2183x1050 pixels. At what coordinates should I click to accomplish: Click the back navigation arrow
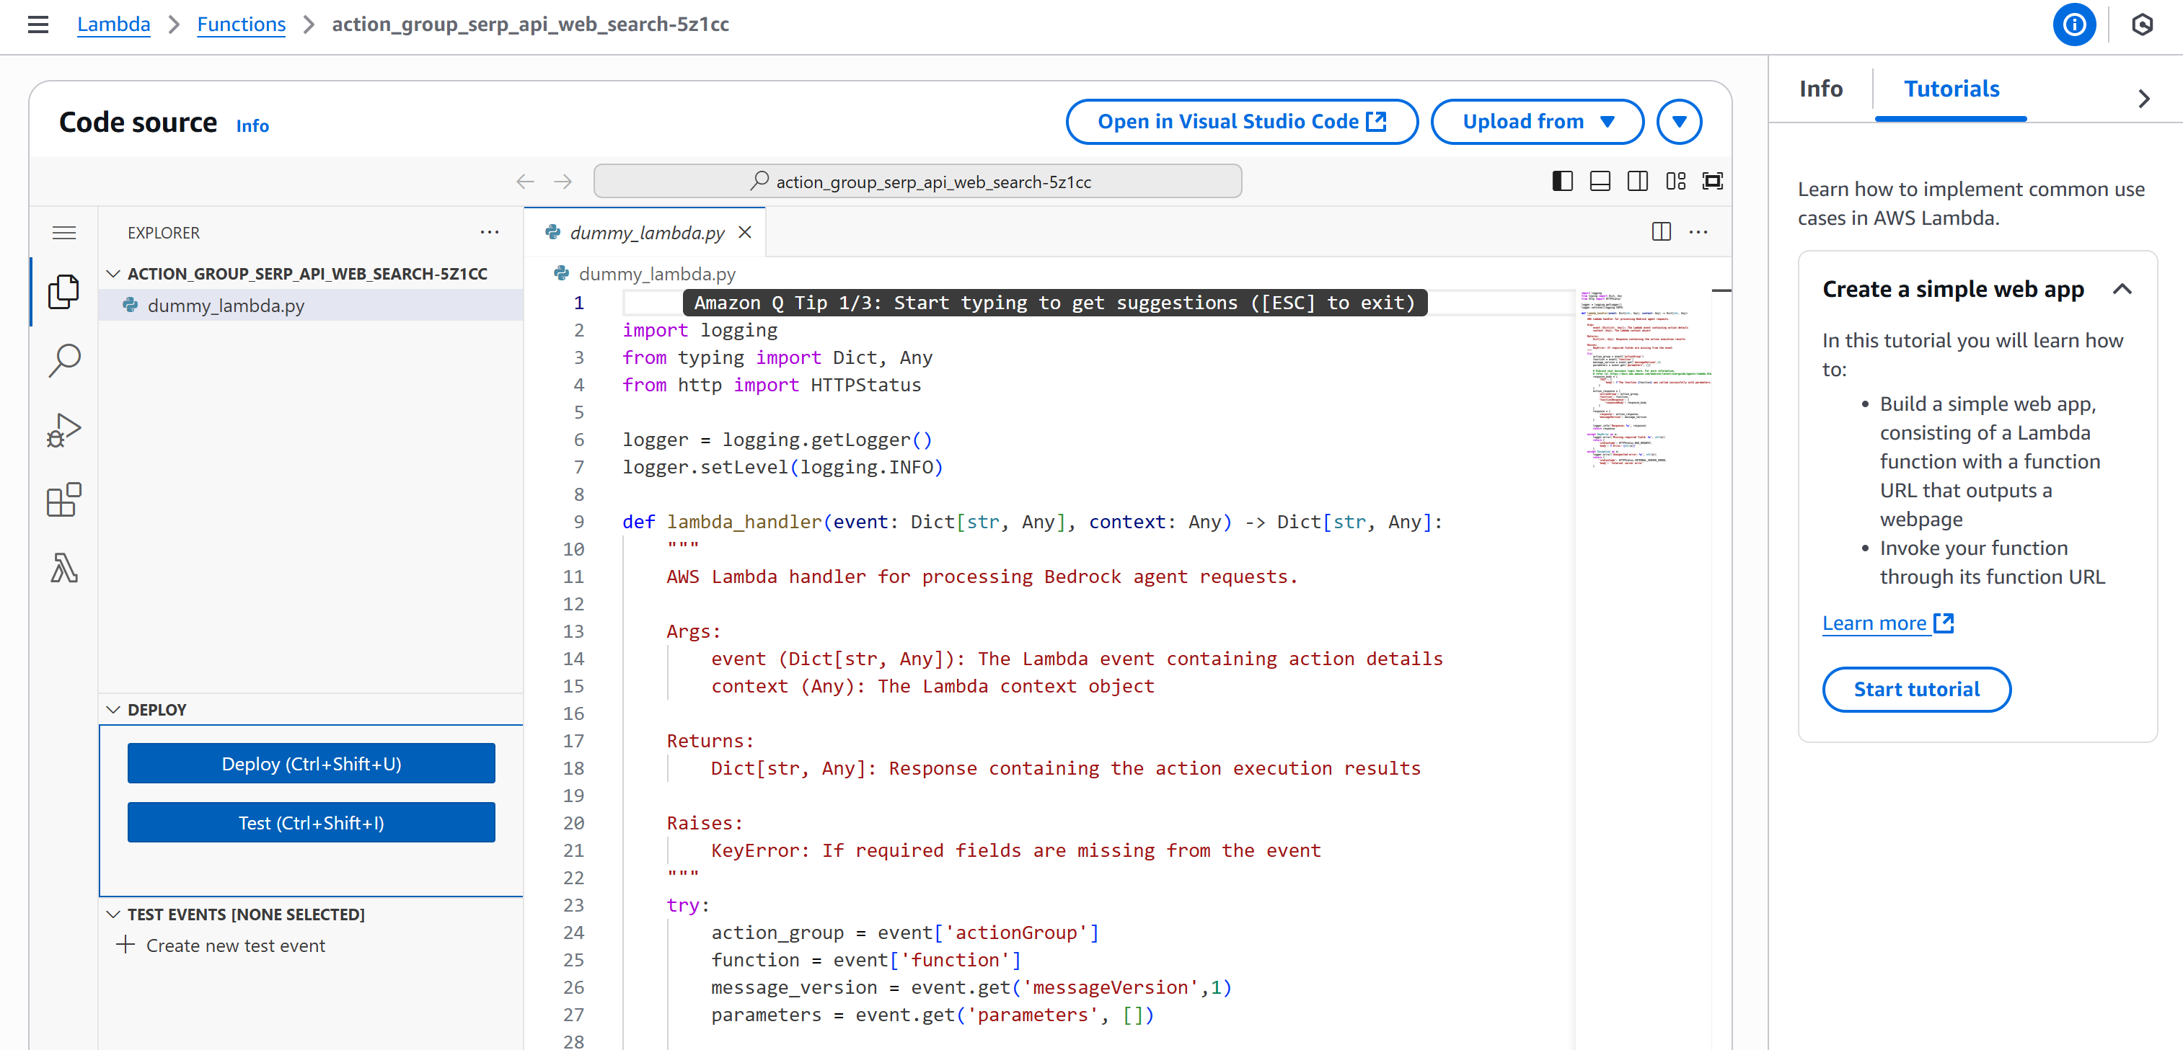pos(526,181)
